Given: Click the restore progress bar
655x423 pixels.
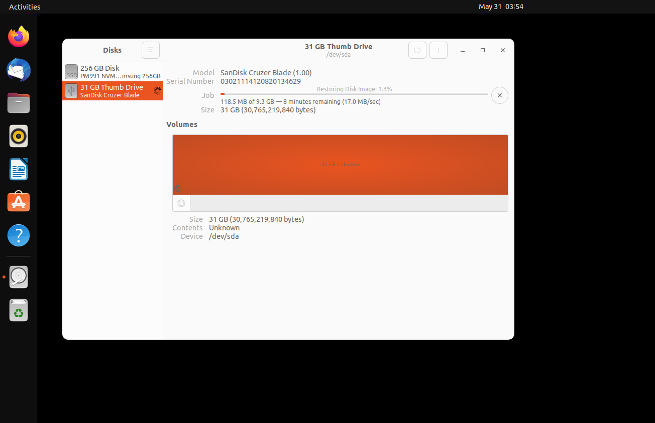Looking at the screenshot, I should click(354, 94).
